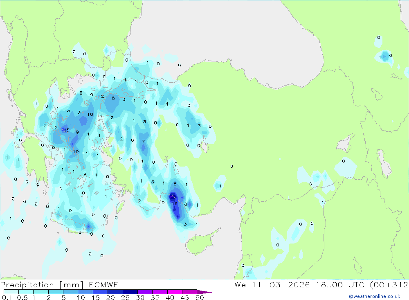Click legend scale label '0.1'
Image resolution: width=409 pixels, height=300 pixels.
[7, 298]
